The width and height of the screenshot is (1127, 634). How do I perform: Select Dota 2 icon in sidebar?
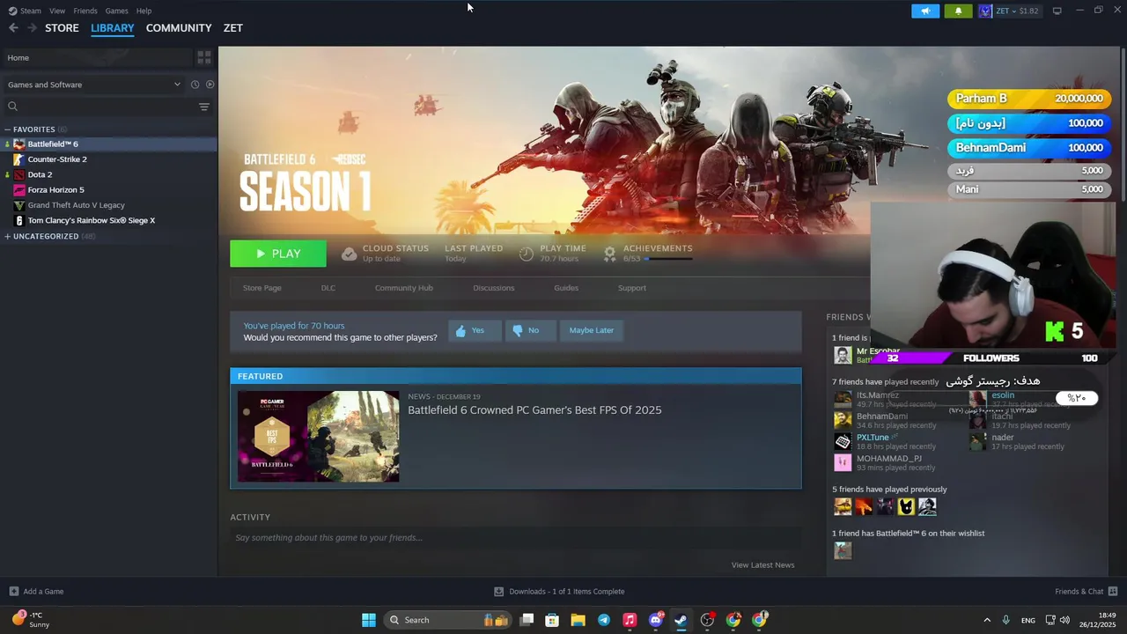click(19, 174)
